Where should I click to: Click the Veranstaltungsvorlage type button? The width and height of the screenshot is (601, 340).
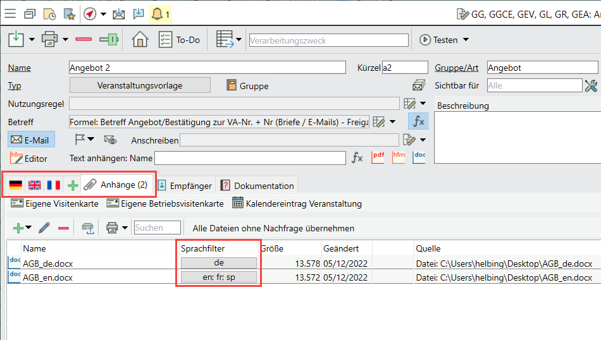[x=139, y=85]
